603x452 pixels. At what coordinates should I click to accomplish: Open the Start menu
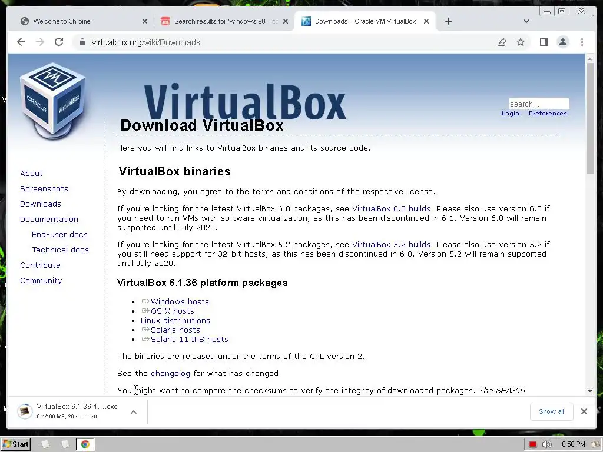pyautogui.click(x=15, y=444)
